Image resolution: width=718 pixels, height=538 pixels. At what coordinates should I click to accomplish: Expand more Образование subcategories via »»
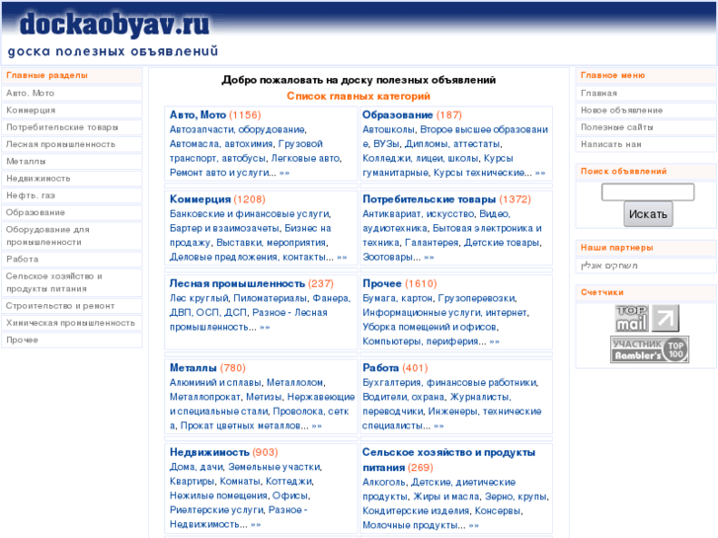tap(540, 173)
